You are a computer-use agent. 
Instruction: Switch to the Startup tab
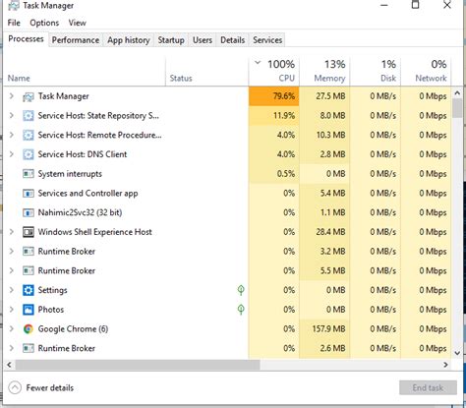[x=171, y=40]
